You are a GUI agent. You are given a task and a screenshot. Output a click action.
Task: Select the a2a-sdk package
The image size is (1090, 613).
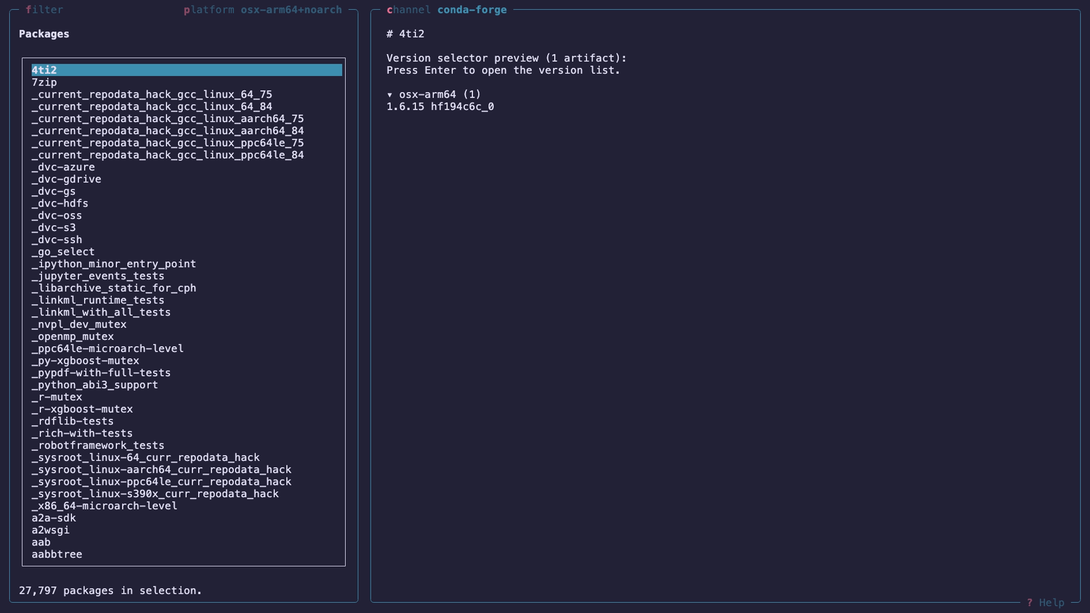point(54,518)
